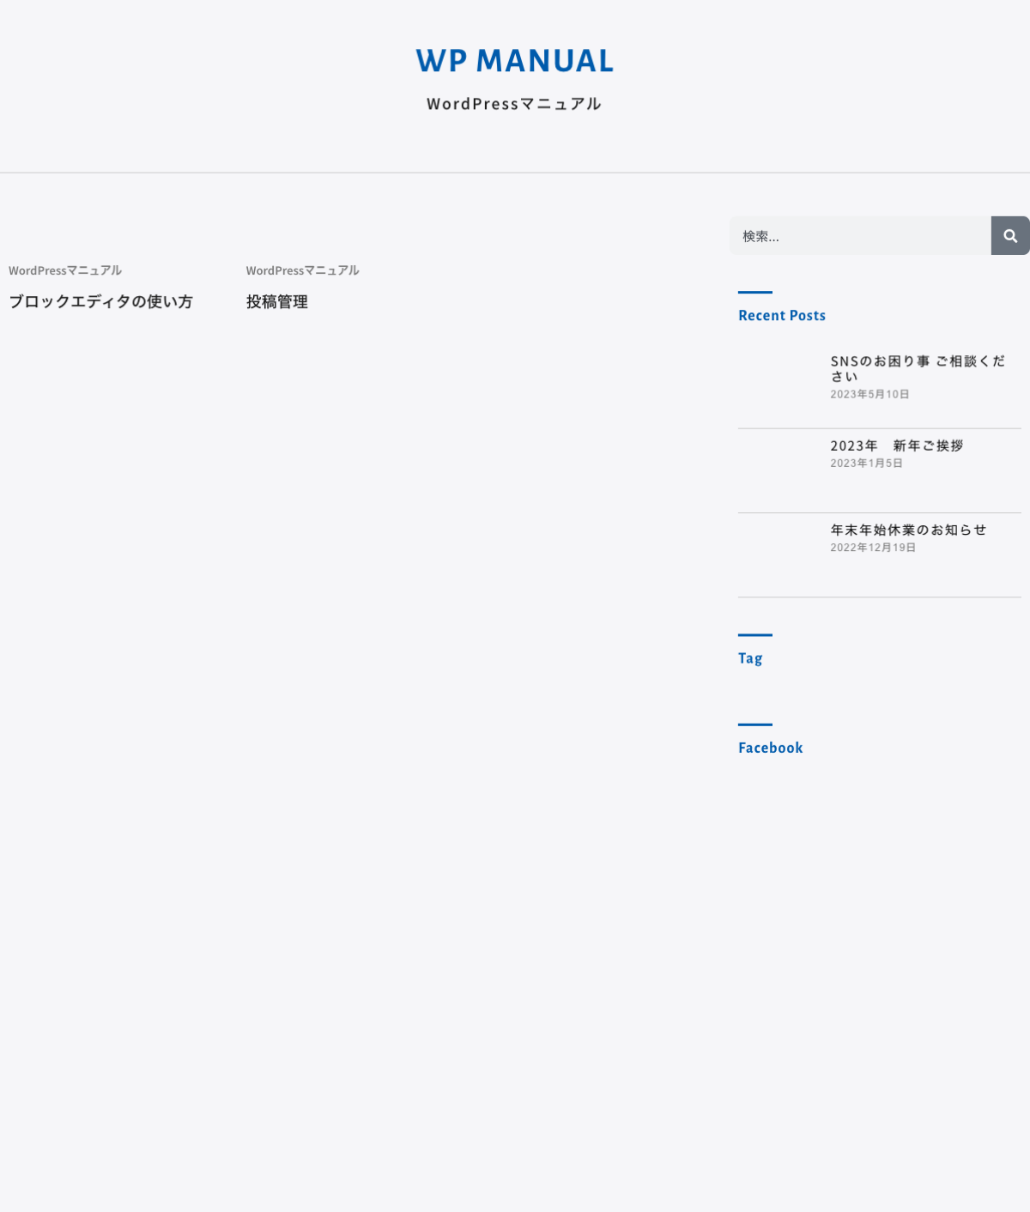Click the Facebook widget heading
The width and height of the screenshot is (1030, 1212).
point(771,748)
